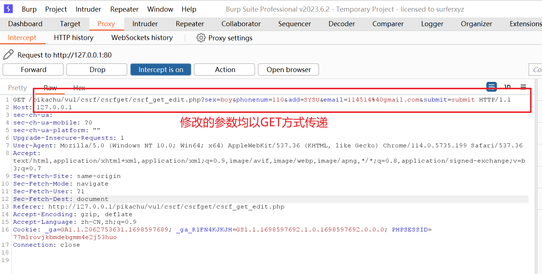Open the Help menu
The width and height of the screenshot is (542, 274).
pyautogui.click(x=189, y=9)
